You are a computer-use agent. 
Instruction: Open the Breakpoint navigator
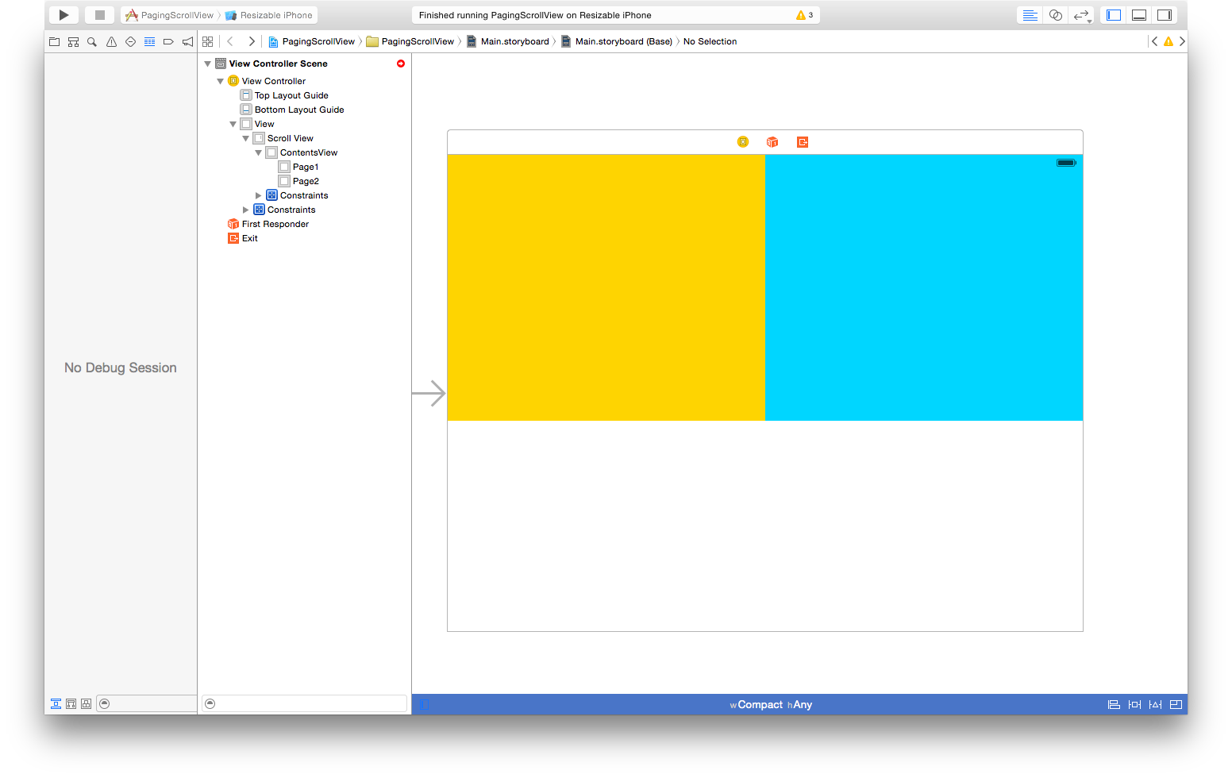(168, 41)
